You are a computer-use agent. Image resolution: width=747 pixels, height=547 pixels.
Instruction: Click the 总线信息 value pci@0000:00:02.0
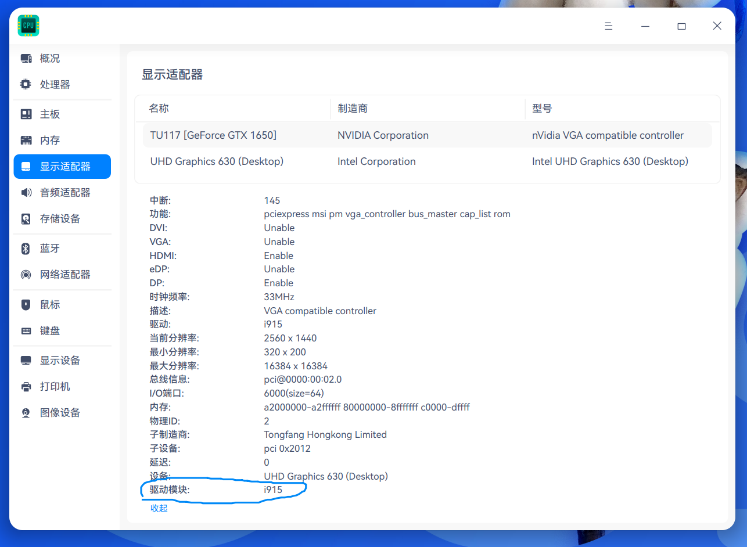pos(303,379)
